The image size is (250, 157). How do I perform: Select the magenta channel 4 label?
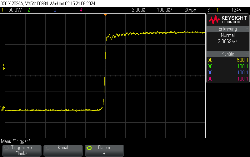click(x=81, y=10)
